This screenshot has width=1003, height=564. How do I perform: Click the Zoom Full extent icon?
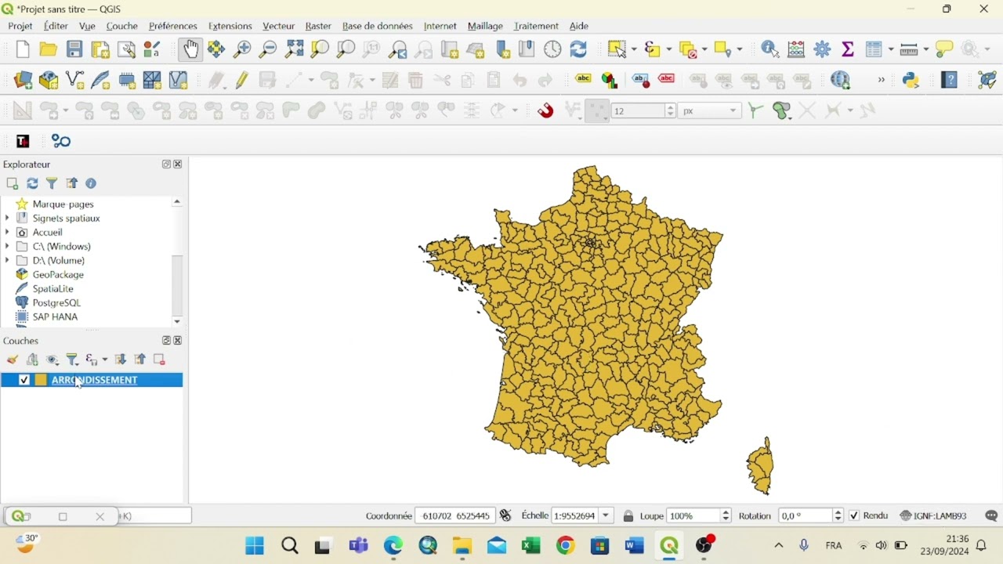[294, 50]
